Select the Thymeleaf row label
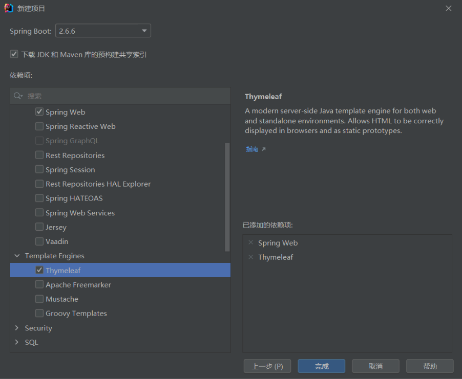 pos(63,271)
